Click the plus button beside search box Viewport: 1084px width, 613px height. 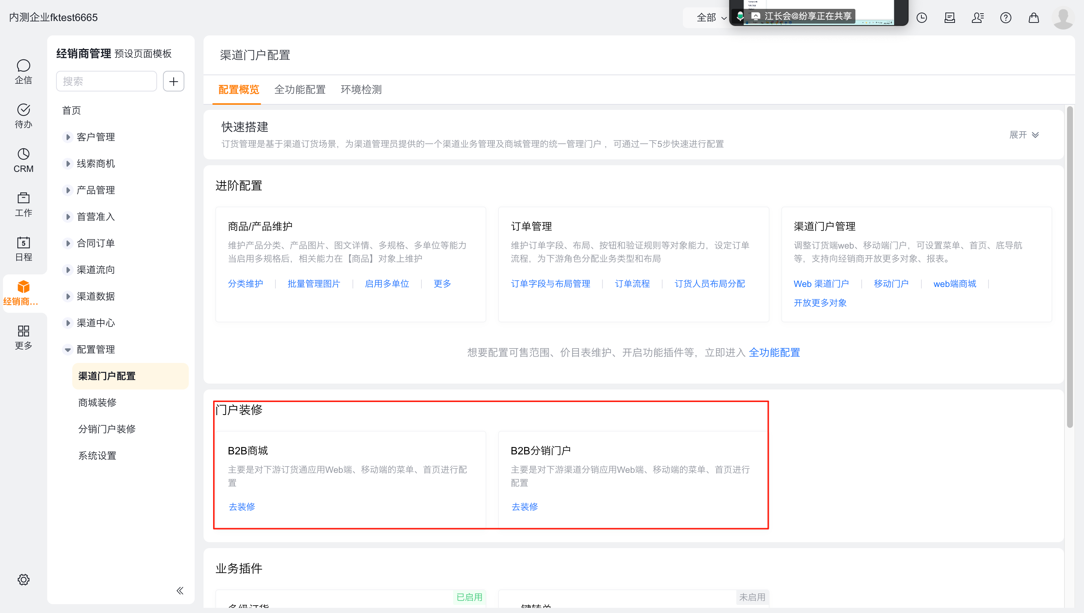coord(173,81)
